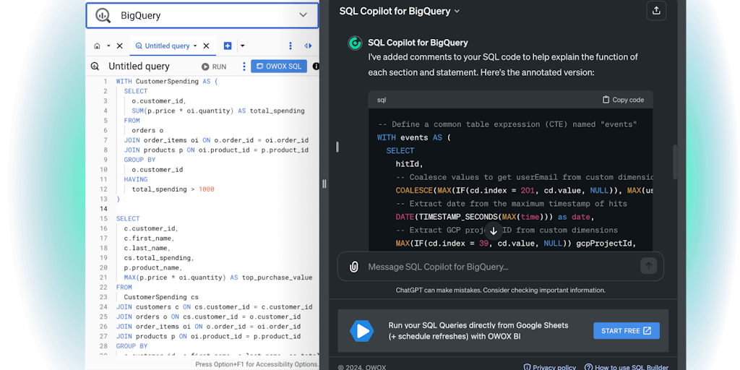Click Copy code on the SQL block
Screen dimensions: 740x370
coord(623,100)
